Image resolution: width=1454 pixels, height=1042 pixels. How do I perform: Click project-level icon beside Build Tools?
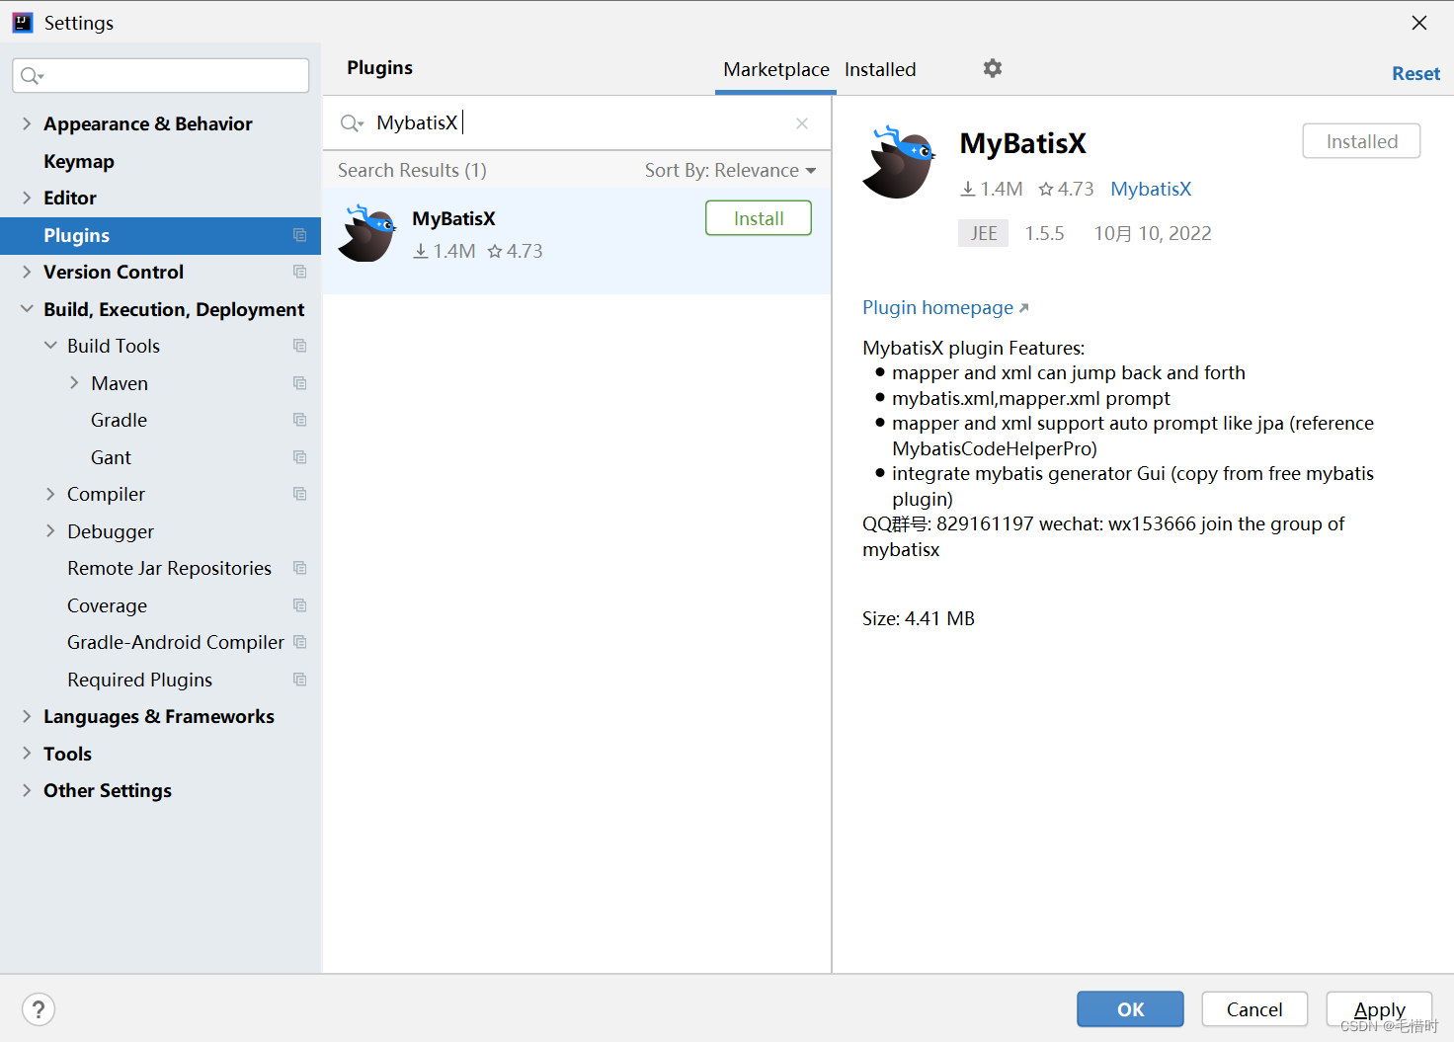click(300, 346)
